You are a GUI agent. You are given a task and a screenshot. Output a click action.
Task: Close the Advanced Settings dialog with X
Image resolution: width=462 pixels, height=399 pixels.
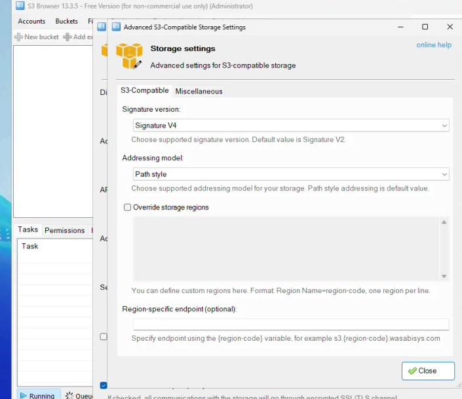pos(450,27)
